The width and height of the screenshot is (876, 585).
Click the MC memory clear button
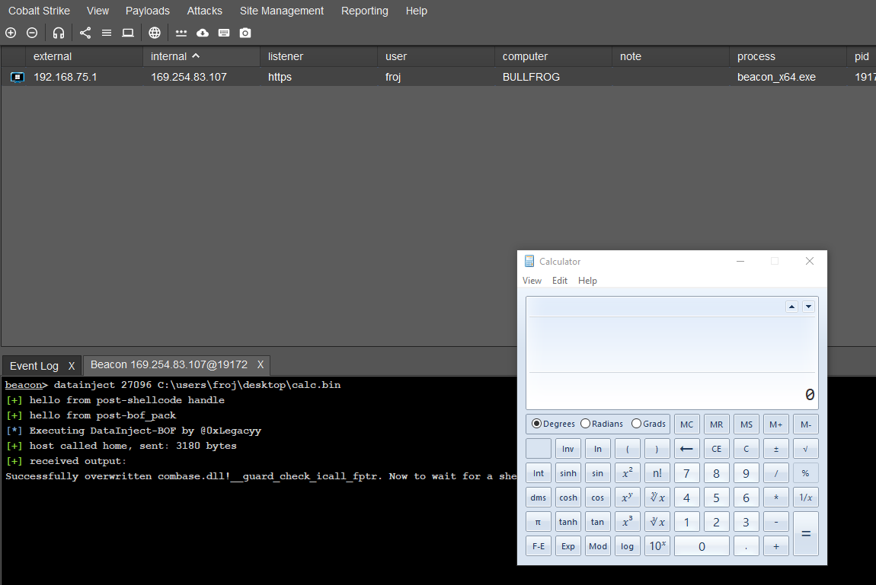pos(686,424)
